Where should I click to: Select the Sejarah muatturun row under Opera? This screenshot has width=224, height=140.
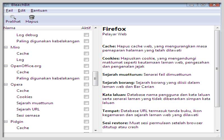[35, 103]
